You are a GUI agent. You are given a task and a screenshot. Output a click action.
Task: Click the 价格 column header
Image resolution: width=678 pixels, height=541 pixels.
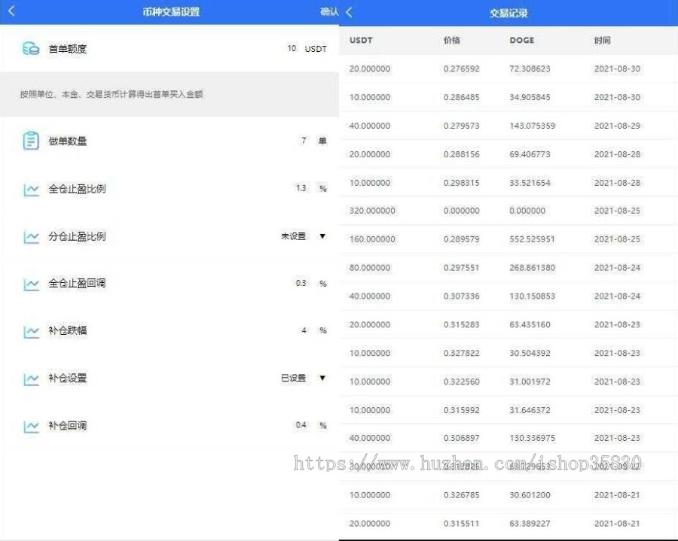coord(452,40)
